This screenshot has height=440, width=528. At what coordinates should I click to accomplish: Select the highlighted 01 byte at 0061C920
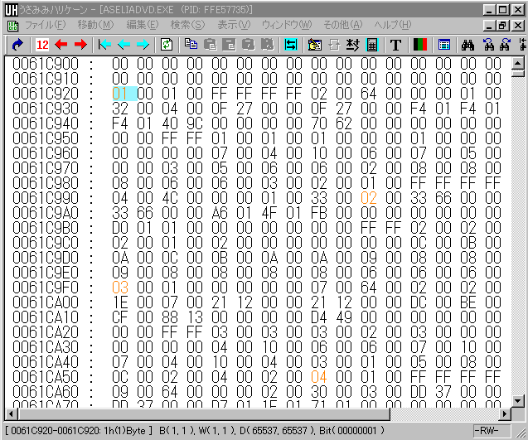(x=119, y=94)
